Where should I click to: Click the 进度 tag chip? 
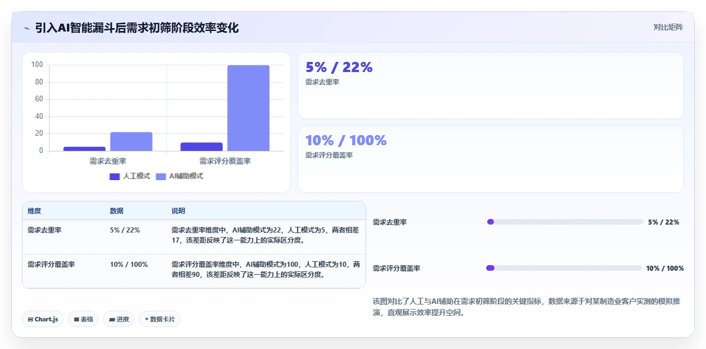pos(119,319)
